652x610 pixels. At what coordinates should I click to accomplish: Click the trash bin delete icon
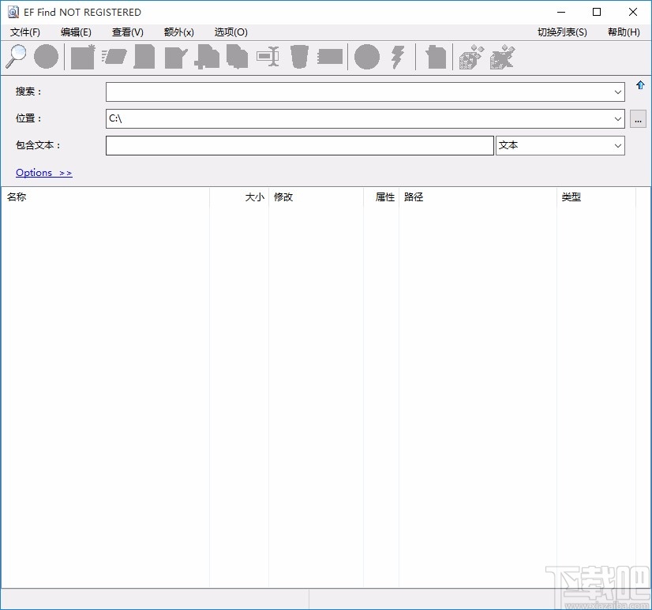299,57
